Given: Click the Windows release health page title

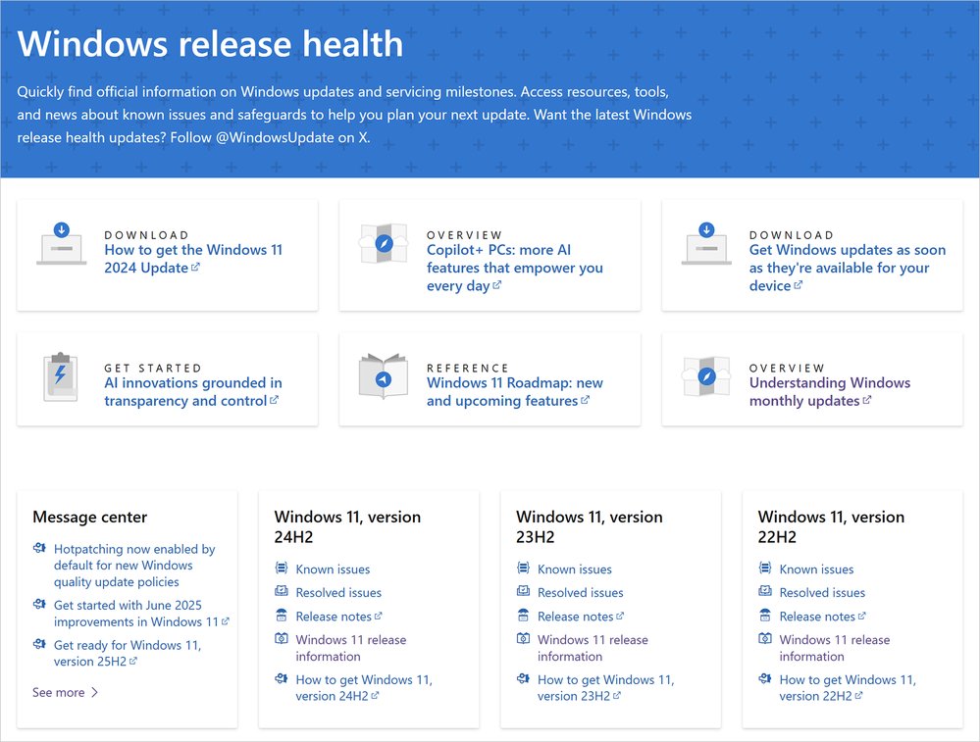Looking at the screenshot, I should (210, 44).
